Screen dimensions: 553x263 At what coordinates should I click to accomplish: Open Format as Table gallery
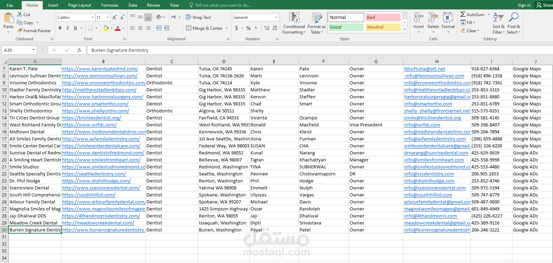(x=317, y=23)
